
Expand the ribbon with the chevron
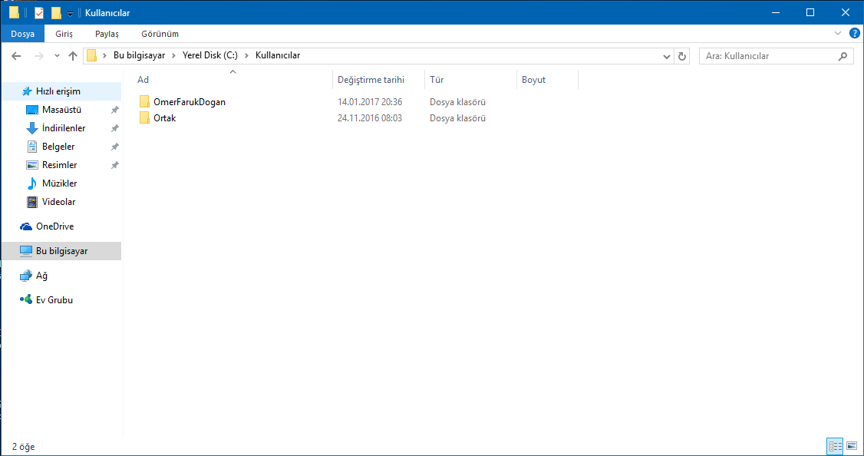pyautogui.click(x=838, y=34)
